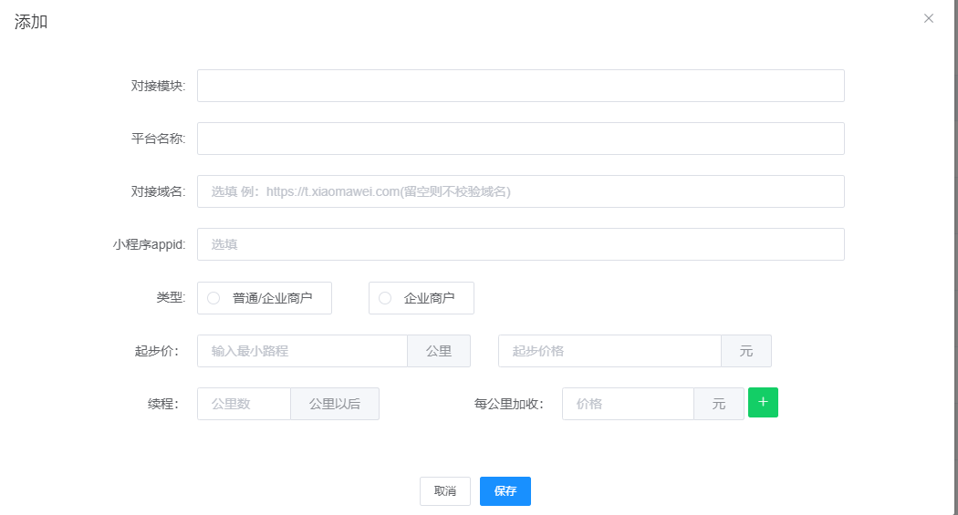Click the 元 unit beside the 价格 field

click(719, 404)
